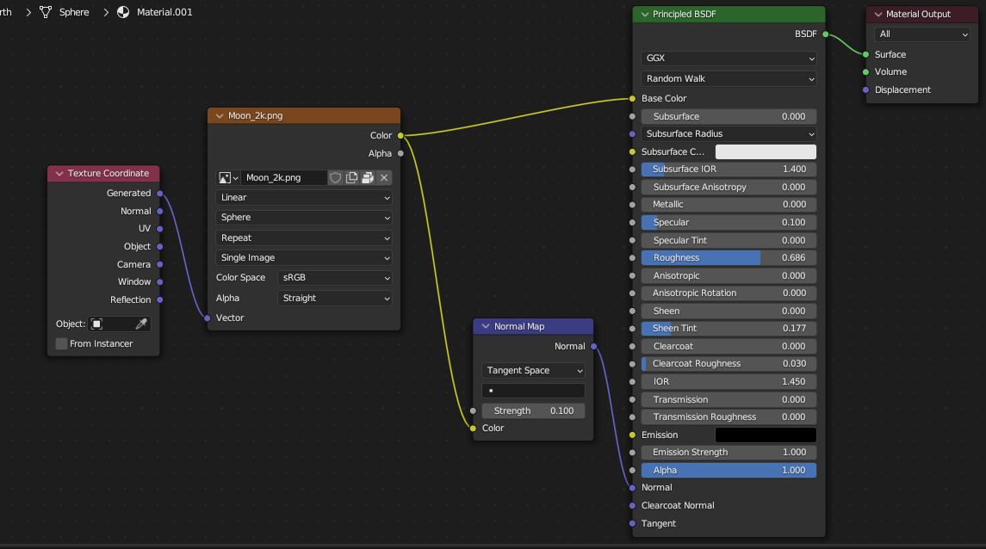Screen dimensions: 986x549
Task: Click the Material.001 breadcrumb sphere icon
Action: (x=123, y=12)
